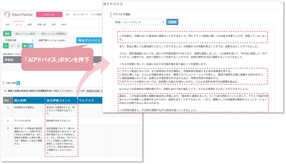Screen dimensions: 286x164
Task: Click the blue collapse chevron-up icon
Action: point(31,46)
